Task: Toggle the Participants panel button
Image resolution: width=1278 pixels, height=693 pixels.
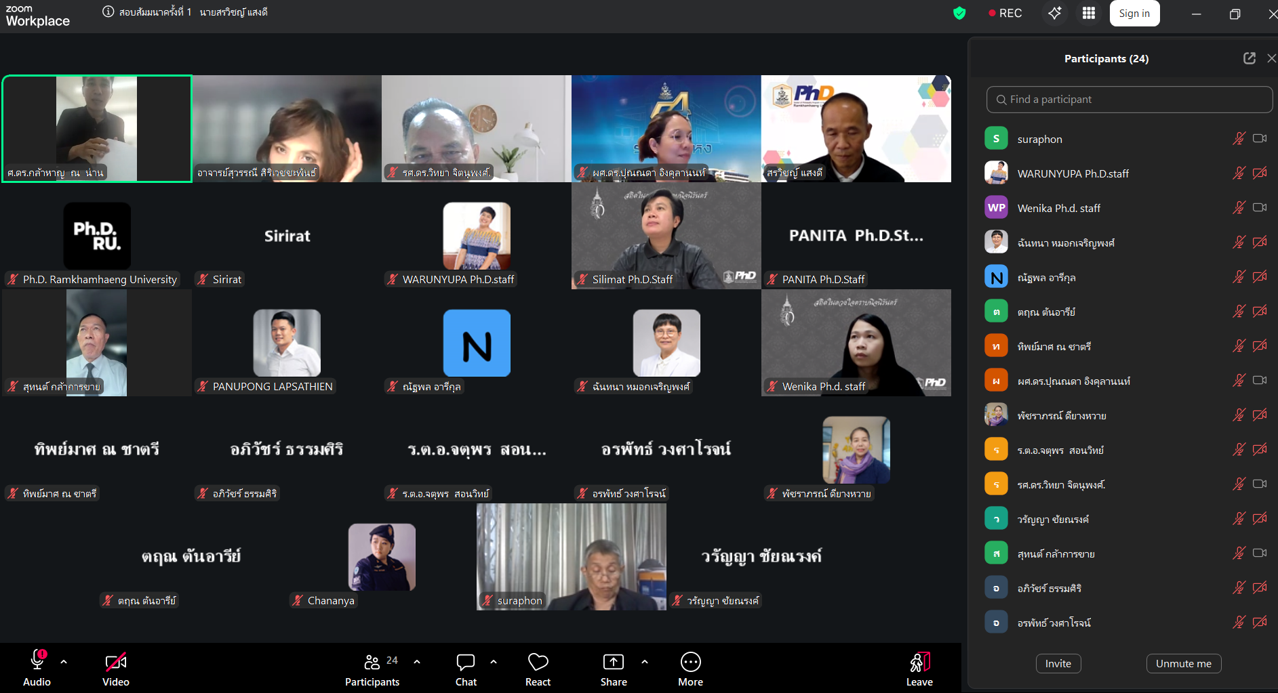Action: point(372,669)
